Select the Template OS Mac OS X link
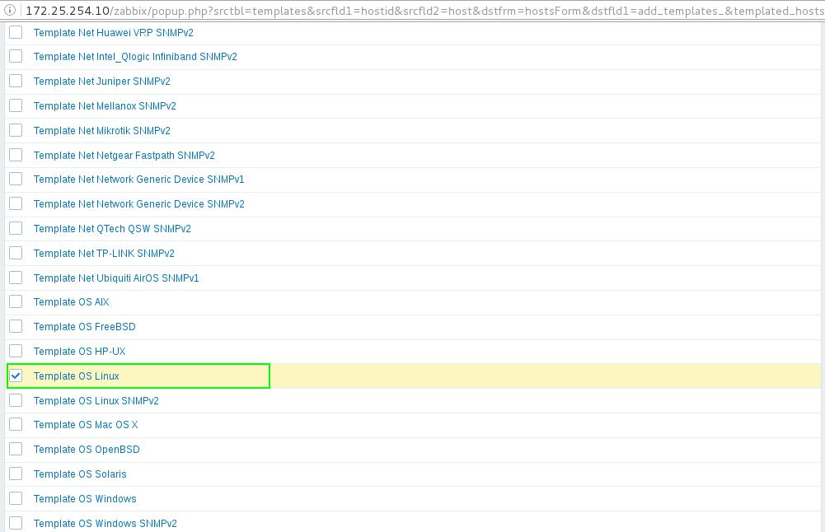 pyautogui.click(x=86, y=425)
